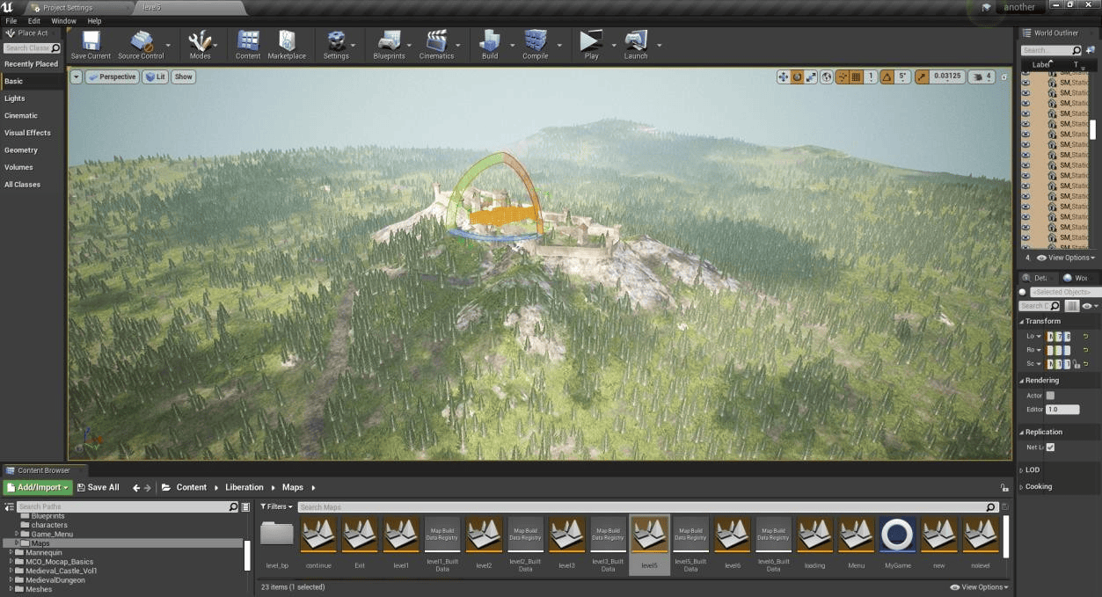This screenshot has height=597, width=1102.
Task: Maximize the viewport with the corner icon
Action: (1005, 76)
